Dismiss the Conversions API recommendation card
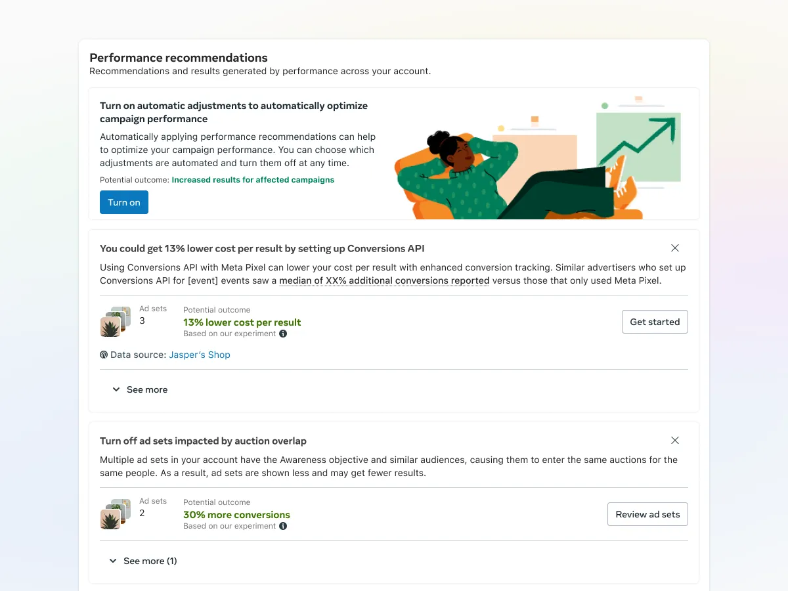Viewport: 788px width, 591px height. (x=675, y=248)
